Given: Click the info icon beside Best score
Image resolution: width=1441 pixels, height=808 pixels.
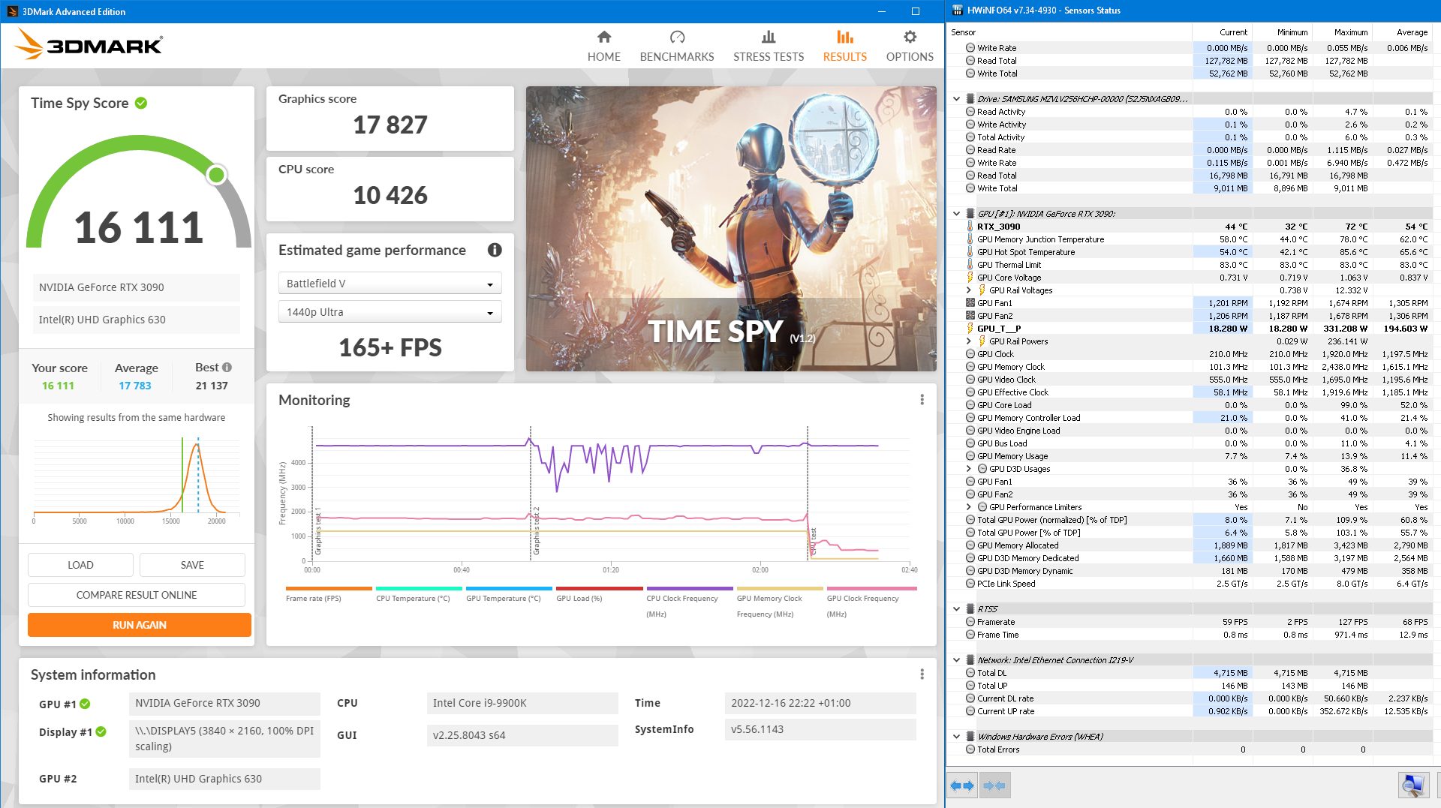Looking at the screenshot, I should pyautogui.click(x=227, y=368).
